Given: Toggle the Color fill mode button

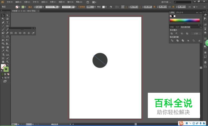Looking at the screenshot, I should point(2,74).
